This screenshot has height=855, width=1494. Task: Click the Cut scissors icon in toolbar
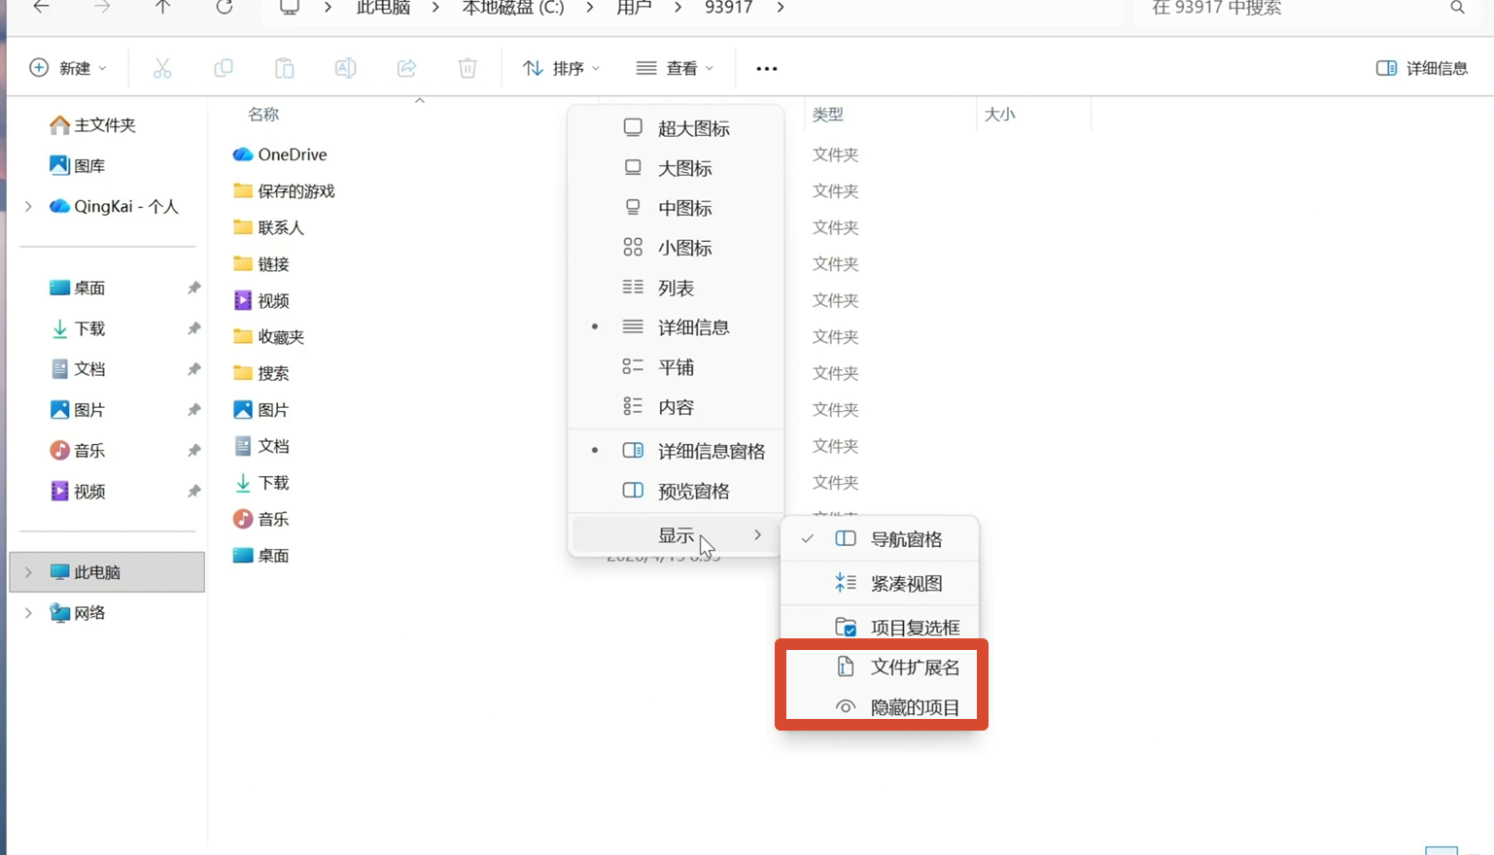(x=162, y=68)
